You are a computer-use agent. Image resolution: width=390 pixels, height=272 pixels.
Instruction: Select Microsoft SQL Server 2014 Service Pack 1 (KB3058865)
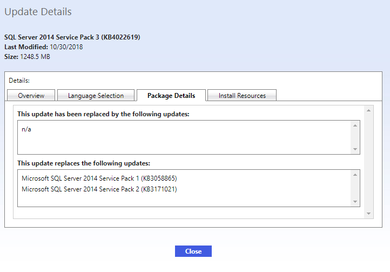pos(99,178)
